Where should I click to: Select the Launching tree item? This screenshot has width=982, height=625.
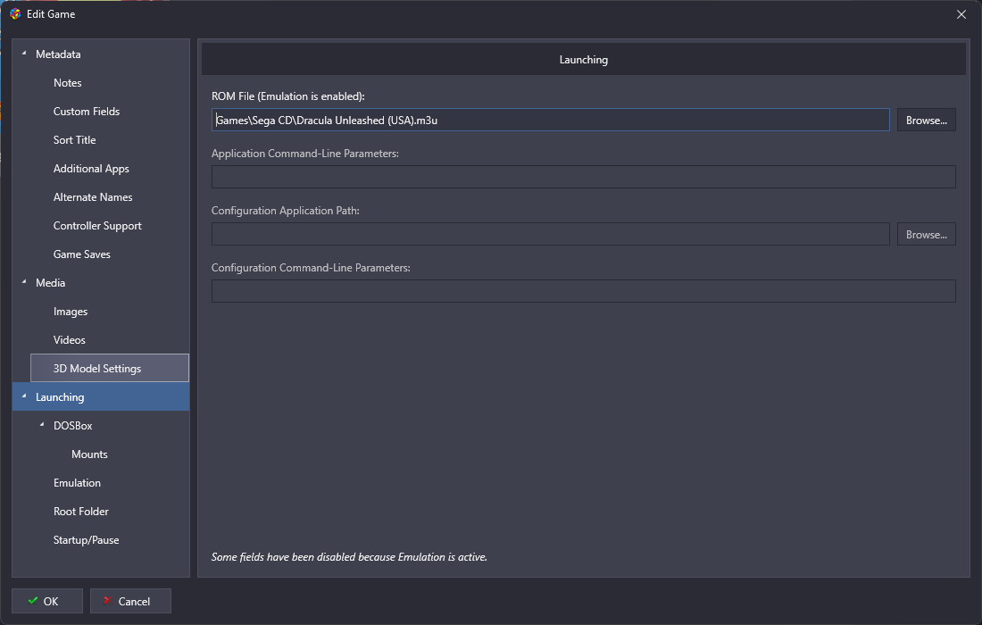(101, 396)
